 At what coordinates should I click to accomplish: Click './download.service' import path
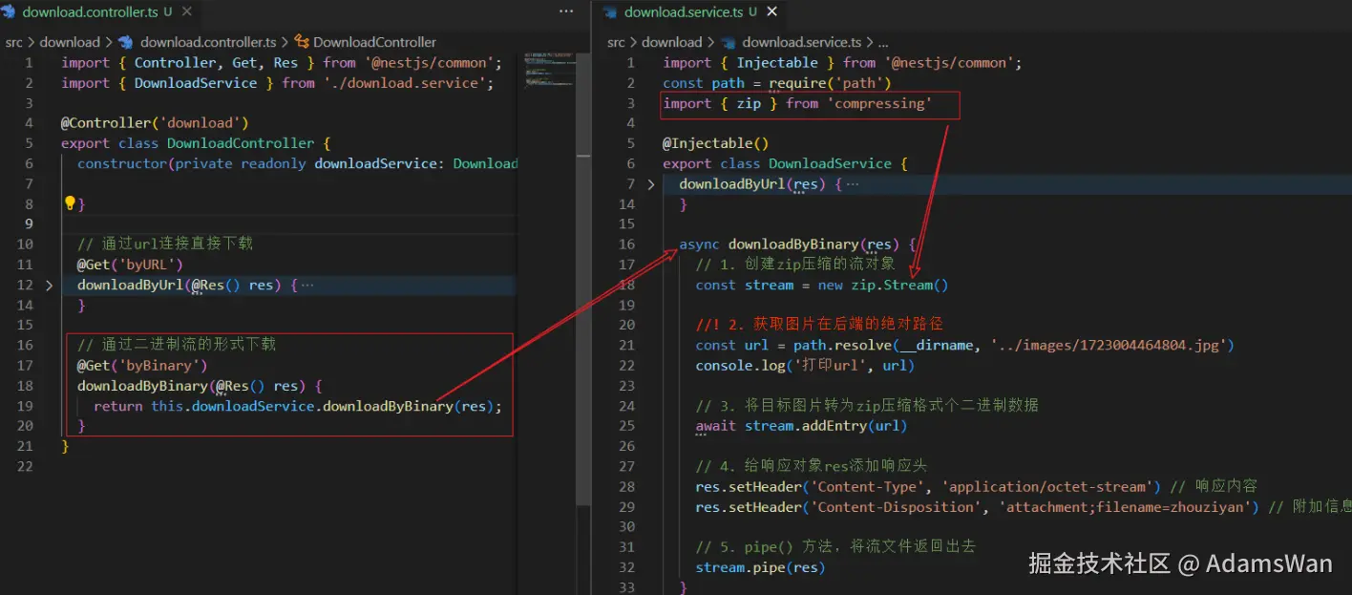(x=407, y=83)
